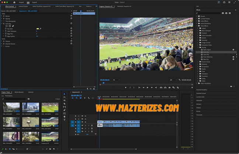
Task: Expand the Color Correction folder
Action: pos(198,35)
